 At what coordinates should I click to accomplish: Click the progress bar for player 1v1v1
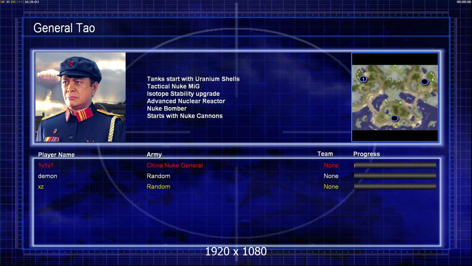pyautogui.click(x=395, y=165)
